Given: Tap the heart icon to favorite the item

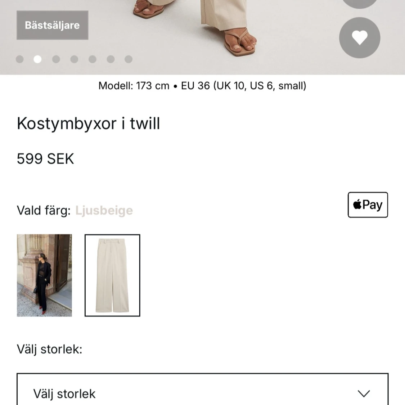Looking at the screenshot, I should click(360, 37).
